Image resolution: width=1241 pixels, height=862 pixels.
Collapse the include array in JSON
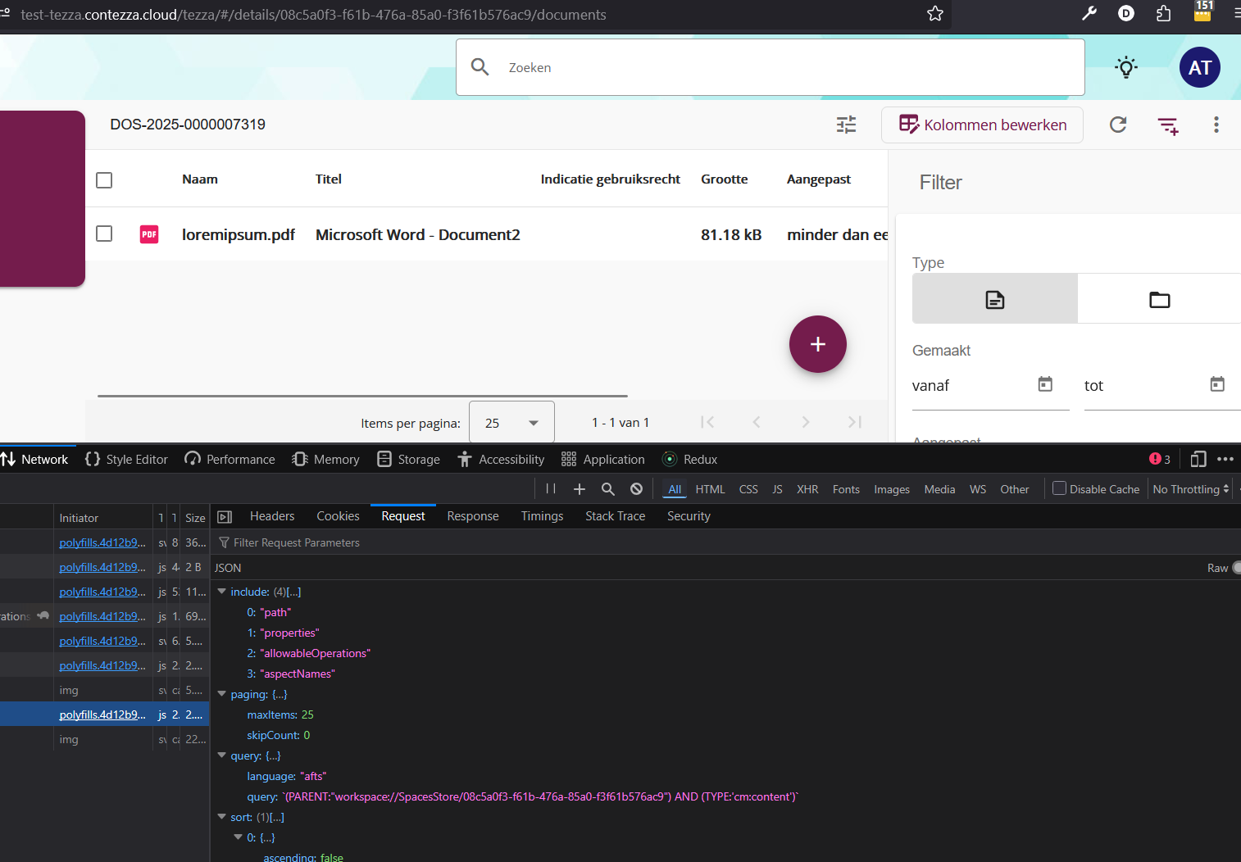222,592
